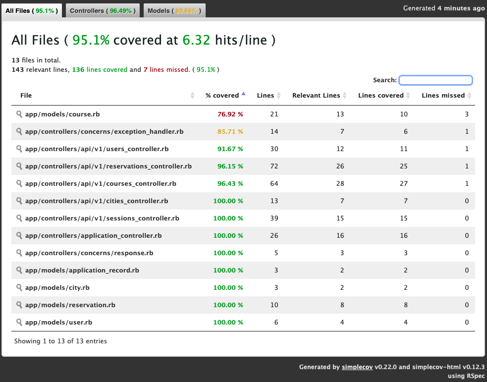This screenshot has height=382, width=487.
Task: Click Relevant Lines value 28 in courses_controller.rb row
Action: (340, 184)
